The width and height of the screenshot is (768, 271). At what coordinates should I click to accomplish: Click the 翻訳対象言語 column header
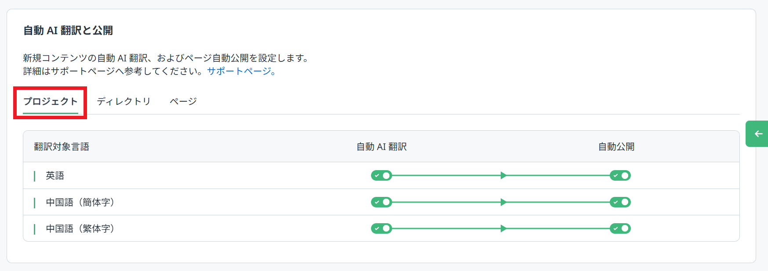coord(62,147)
